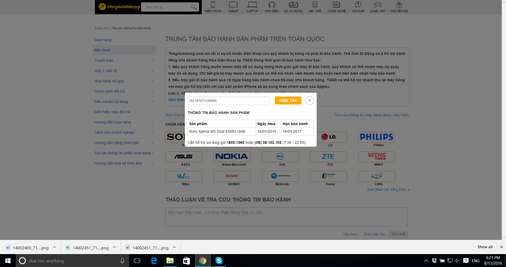This screenshot has height=267, width=506.
Task: Select the Dell brand logo
Action: click(280, 157)
